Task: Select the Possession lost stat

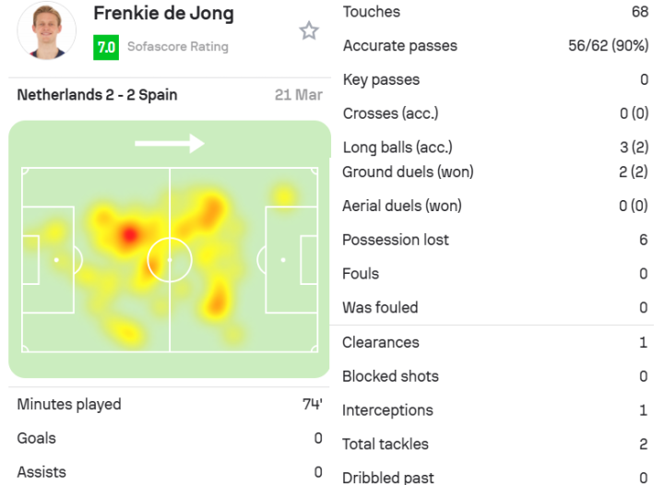Action: coord(495,240)
